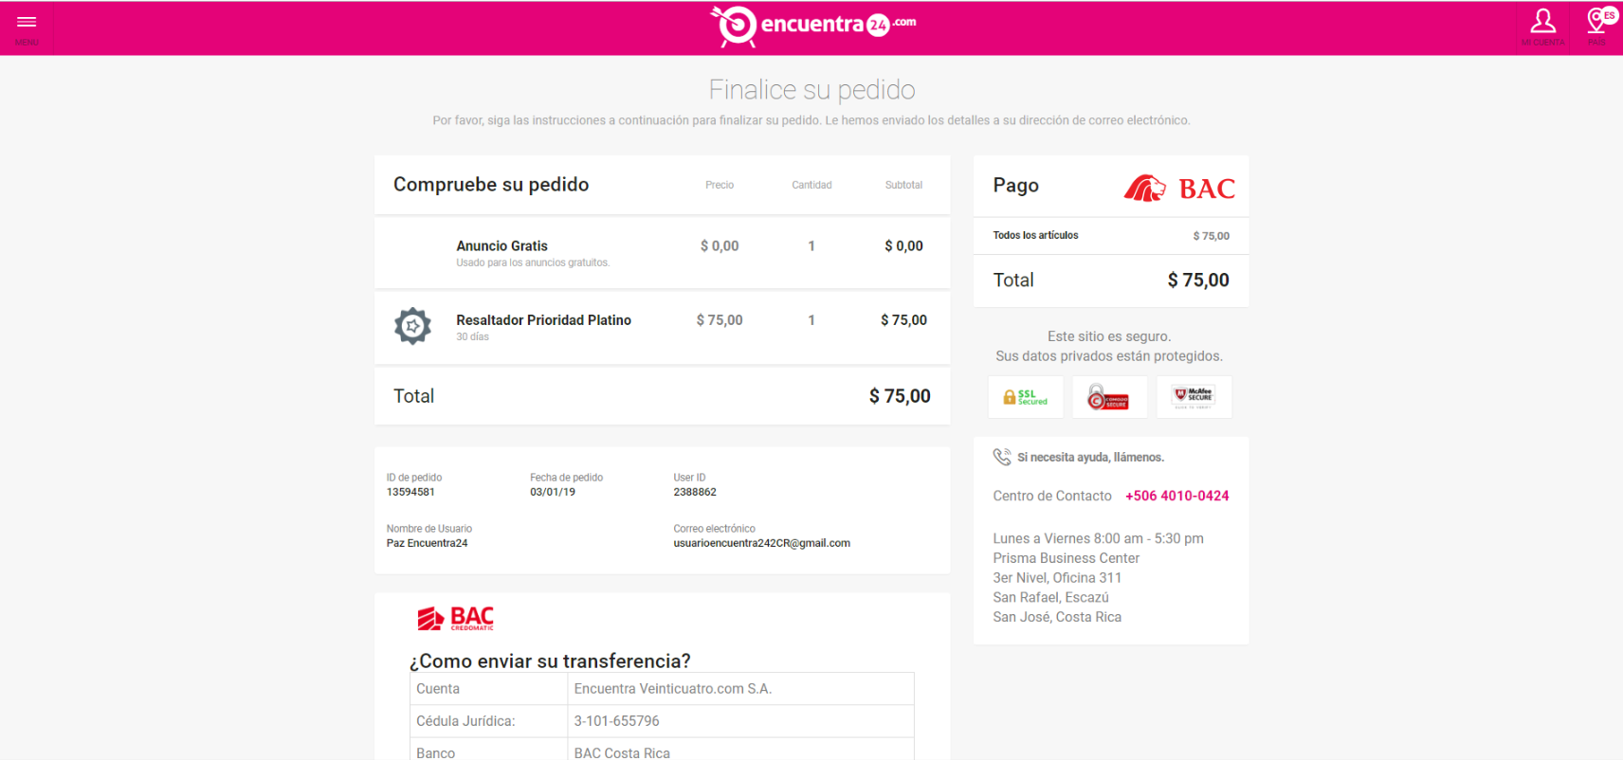Click the Cédula Jurídica value 3-101-655796
Image resolution: width=1623 pixels, height=760 pixels.
tap(616, 721)
